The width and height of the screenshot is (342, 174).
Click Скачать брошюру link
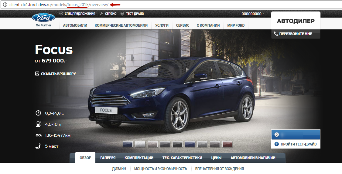(x=58, y=74)
